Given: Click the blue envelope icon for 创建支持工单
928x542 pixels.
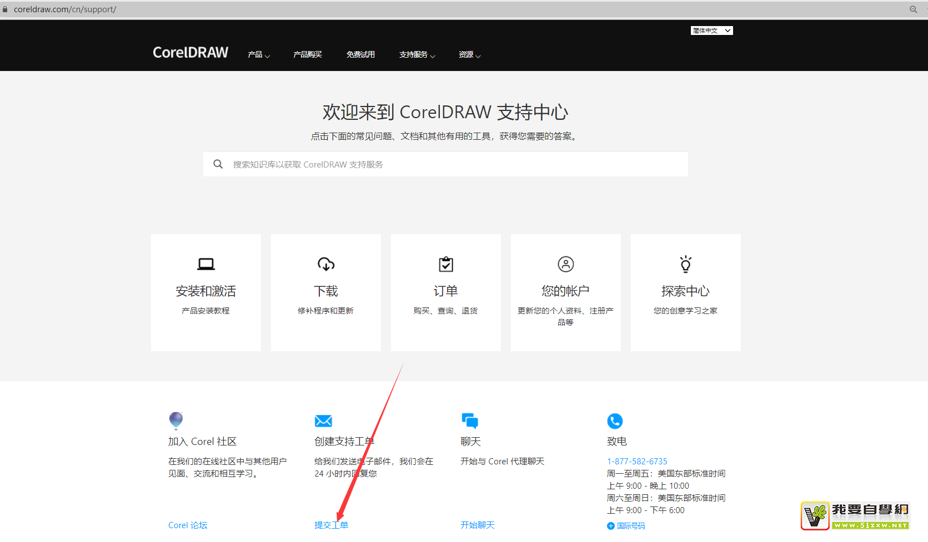Looking at the screenshot, I should (x=323, y=421).
